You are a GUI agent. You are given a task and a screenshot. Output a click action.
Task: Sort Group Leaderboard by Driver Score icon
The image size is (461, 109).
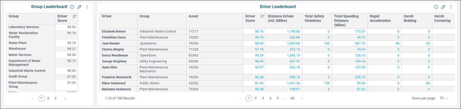[x=75, y=16]
